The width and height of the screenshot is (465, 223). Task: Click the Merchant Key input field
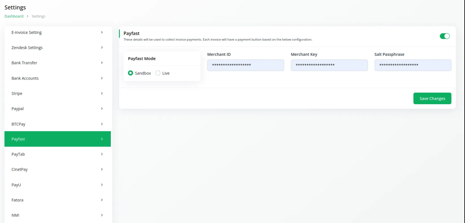[x=329, y=65]
